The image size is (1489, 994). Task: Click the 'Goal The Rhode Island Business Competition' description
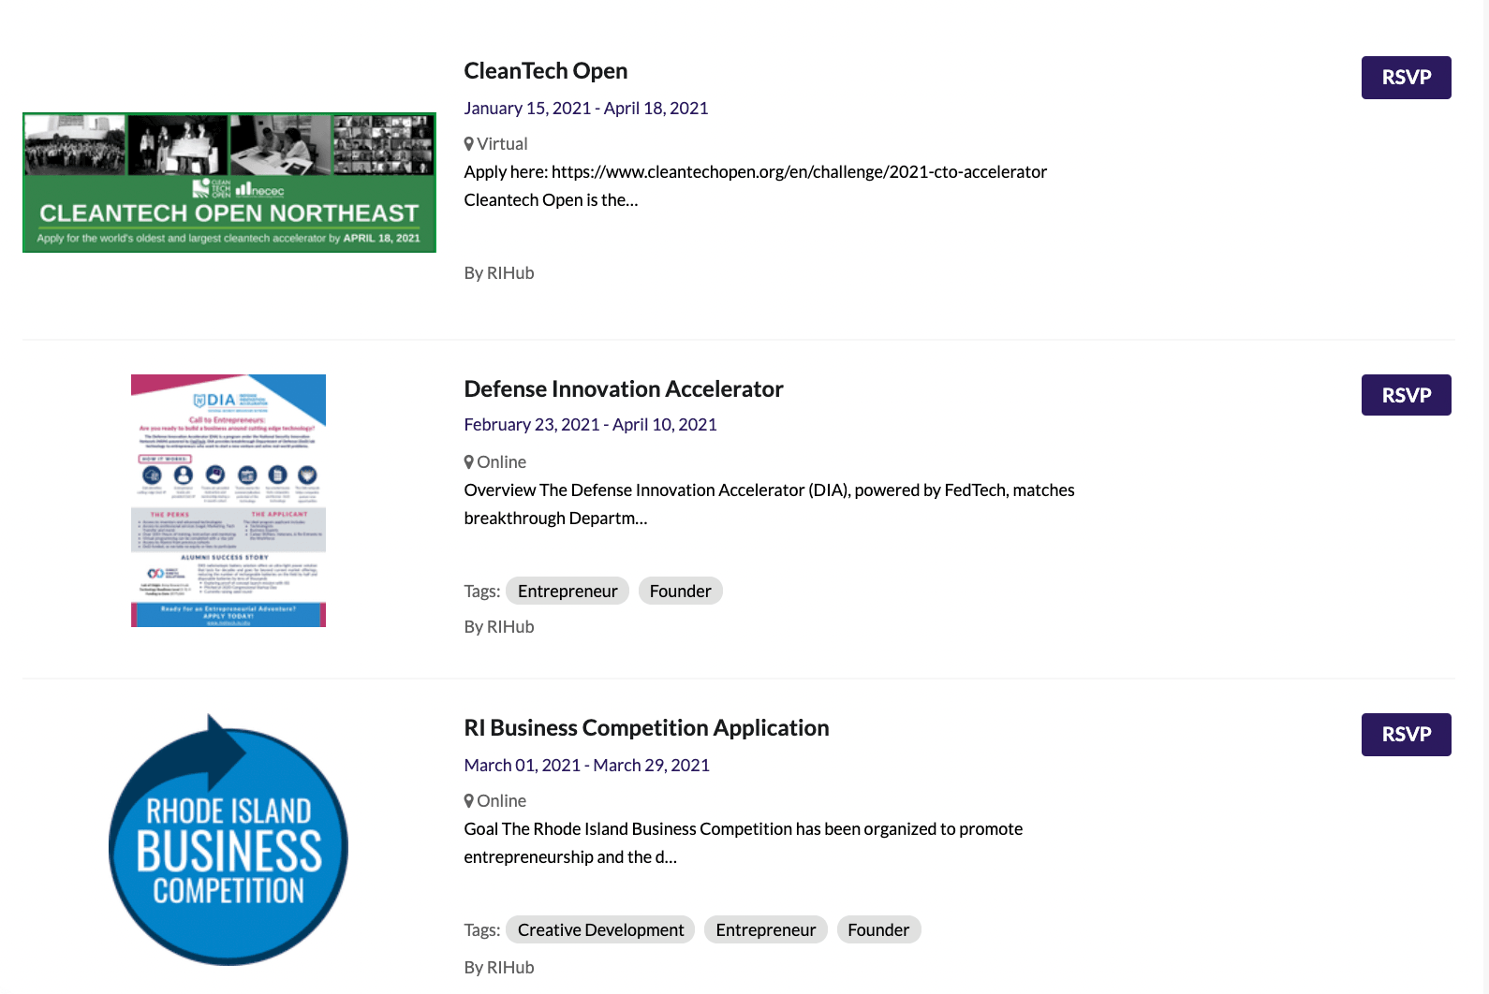pyautogui.click(x=744, y=843)
